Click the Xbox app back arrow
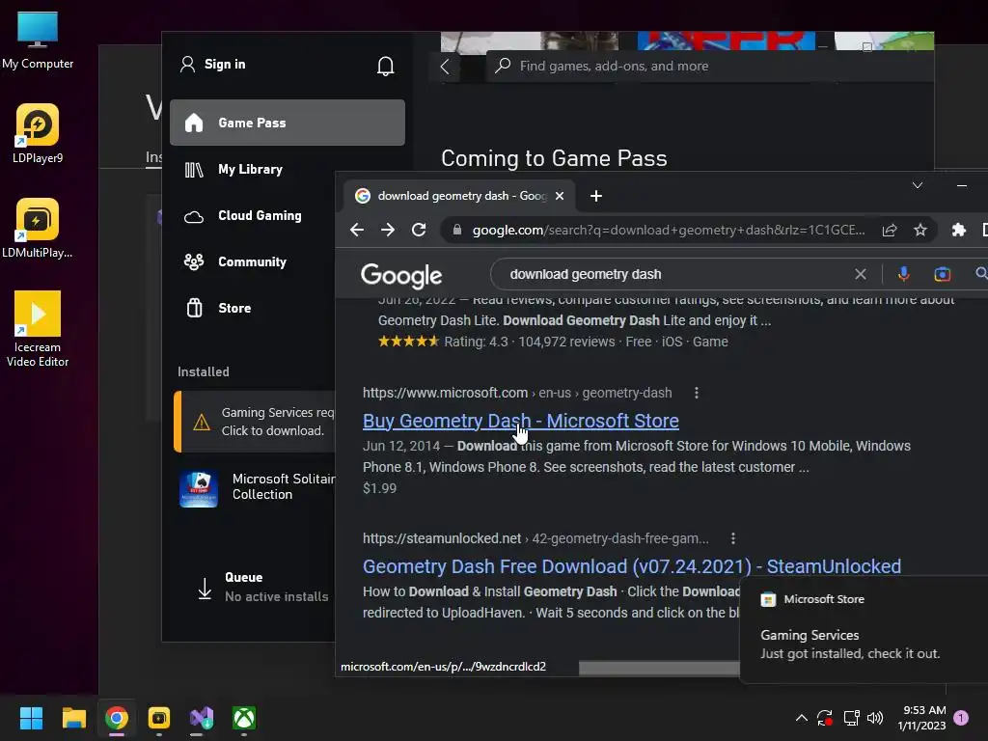The height and width of the screenshot is (741, 988). 445,67
